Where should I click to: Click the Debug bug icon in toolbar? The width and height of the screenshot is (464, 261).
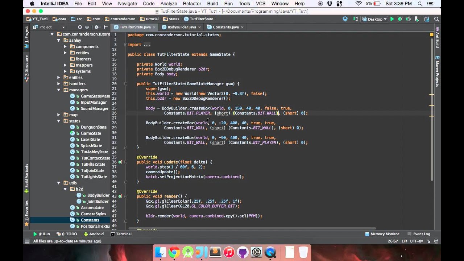point(400,19)
